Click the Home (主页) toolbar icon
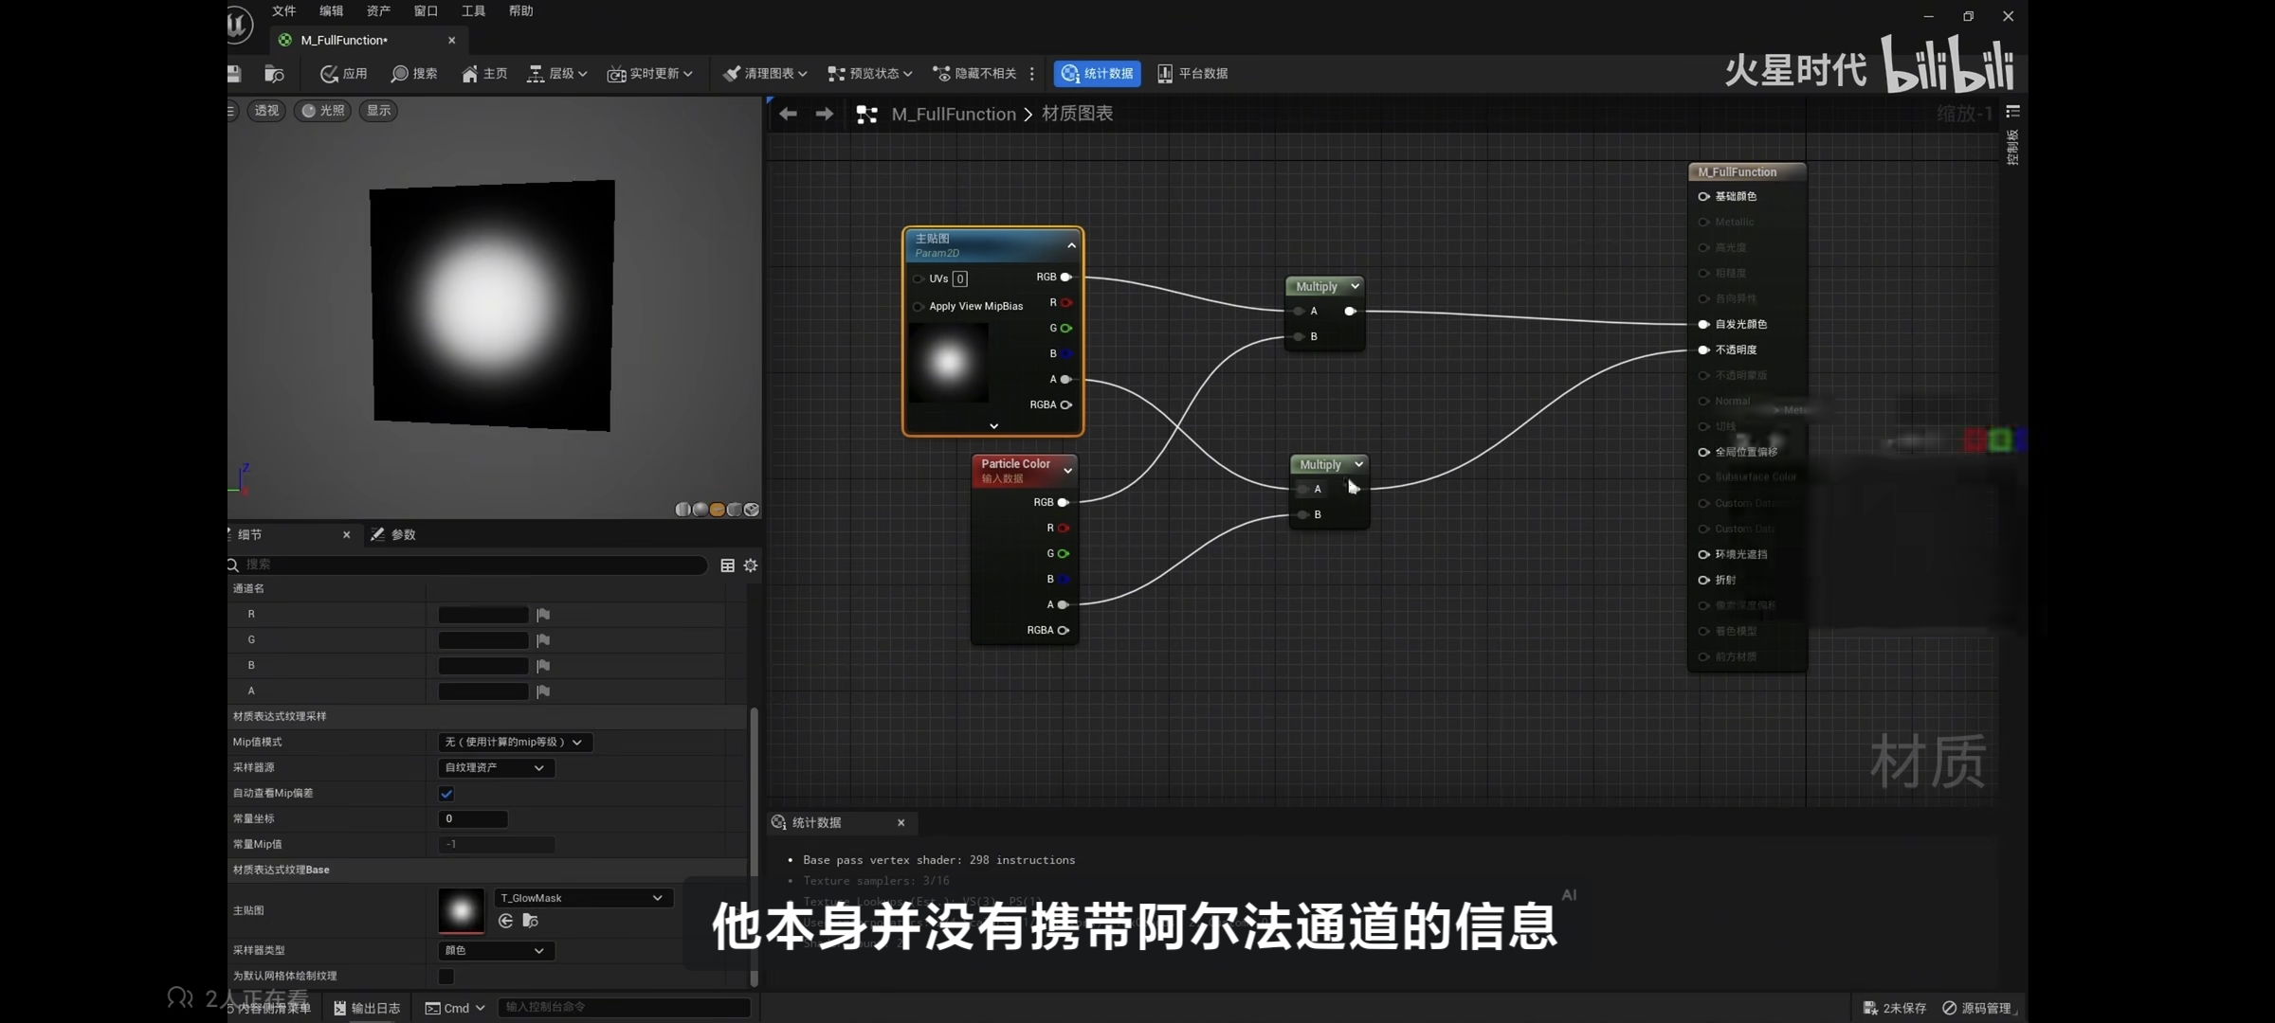The width and height of the screenshot is (2275, 1023). (x=469, y=74)
